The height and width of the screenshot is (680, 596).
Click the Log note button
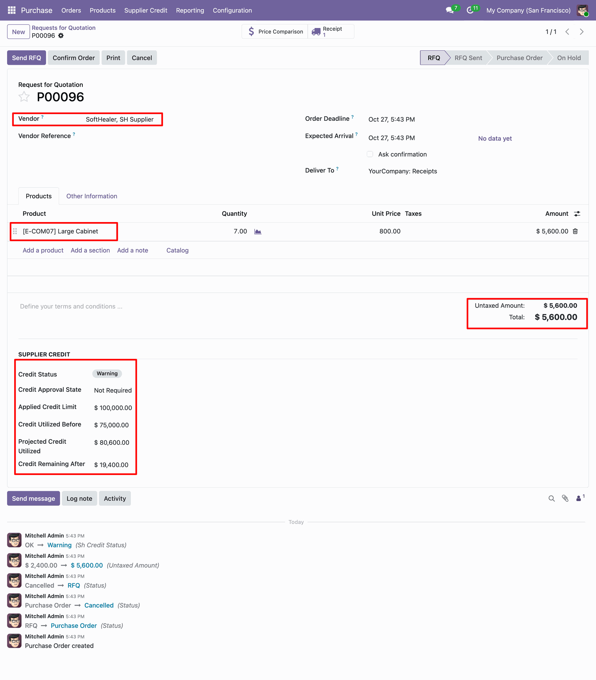[x=79, y=499]
